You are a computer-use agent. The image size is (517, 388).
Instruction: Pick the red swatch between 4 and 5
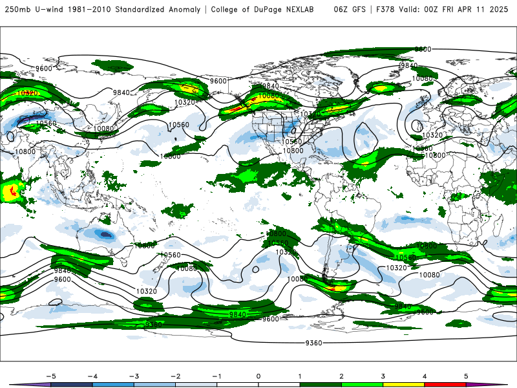(445, 385)
